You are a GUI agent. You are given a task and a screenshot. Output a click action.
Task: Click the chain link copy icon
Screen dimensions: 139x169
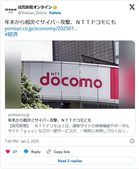pos(49,152)
